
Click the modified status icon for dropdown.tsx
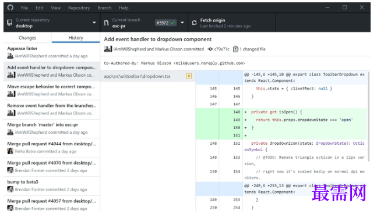click(189, 76)
